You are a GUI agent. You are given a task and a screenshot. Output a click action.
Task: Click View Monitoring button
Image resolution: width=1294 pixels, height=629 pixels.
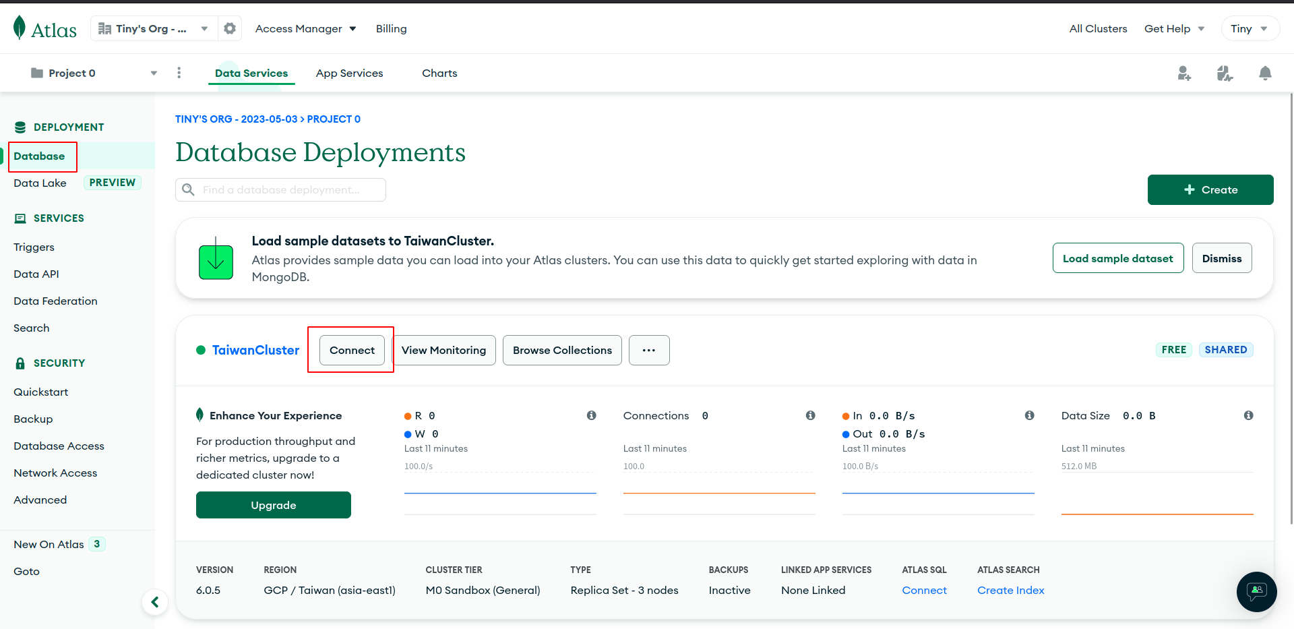[x=443, y=350]
